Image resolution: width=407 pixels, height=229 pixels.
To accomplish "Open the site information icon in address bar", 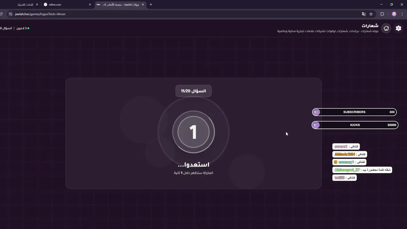I will coord(10,14).
